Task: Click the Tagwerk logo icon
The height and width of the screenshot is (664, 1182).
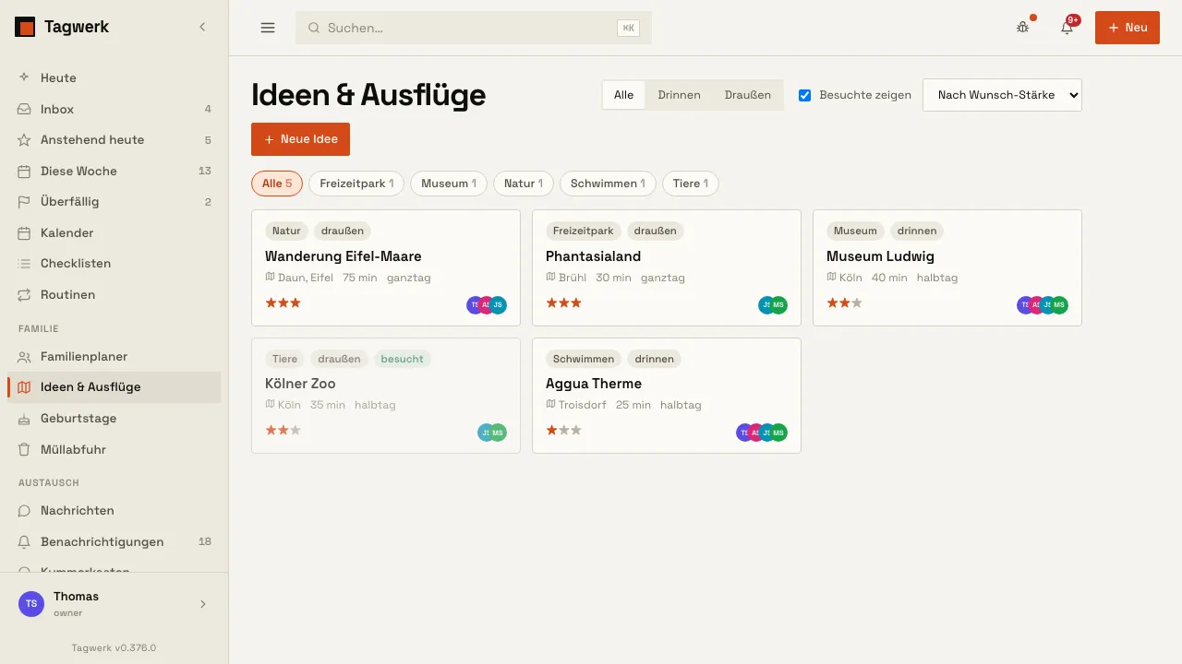Action: point(25,28)
